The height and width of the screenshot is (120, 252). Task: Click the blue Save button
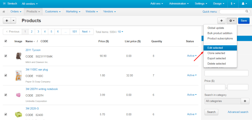click(x=244, y=20)
